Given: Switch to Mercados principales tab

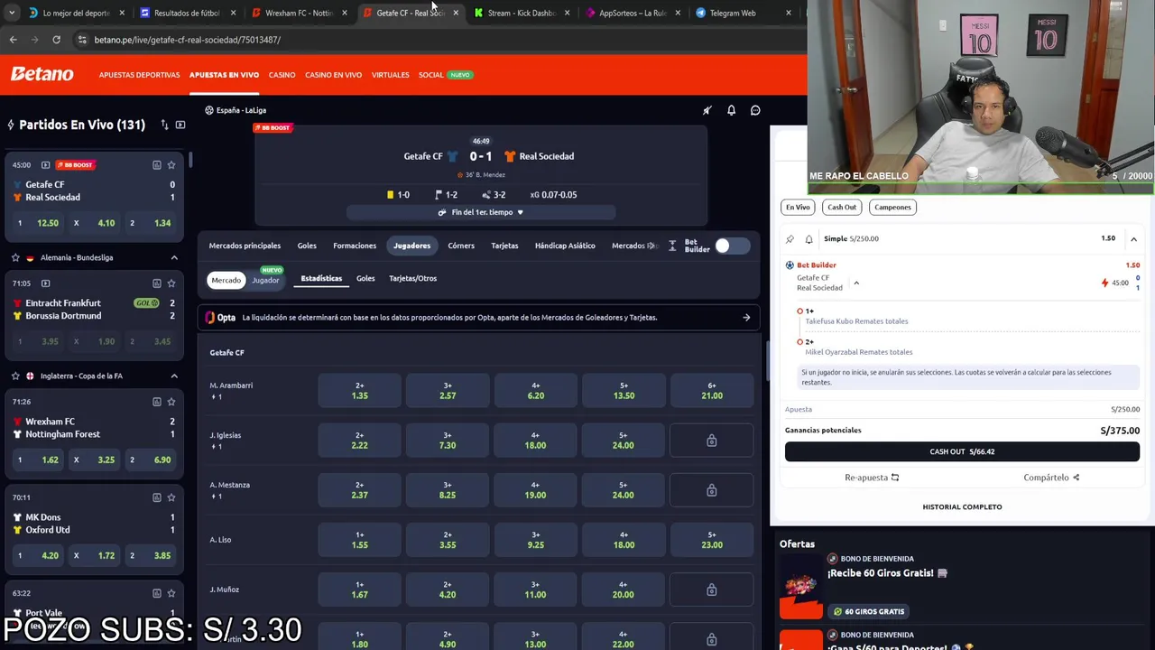Looking at the screenshot, I should 245,246.
